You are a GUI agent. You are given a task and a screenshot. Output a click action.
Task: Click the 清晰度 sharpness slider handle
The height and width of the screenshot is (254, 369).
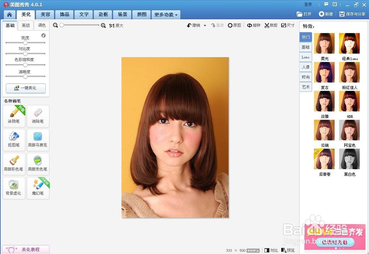25,76
